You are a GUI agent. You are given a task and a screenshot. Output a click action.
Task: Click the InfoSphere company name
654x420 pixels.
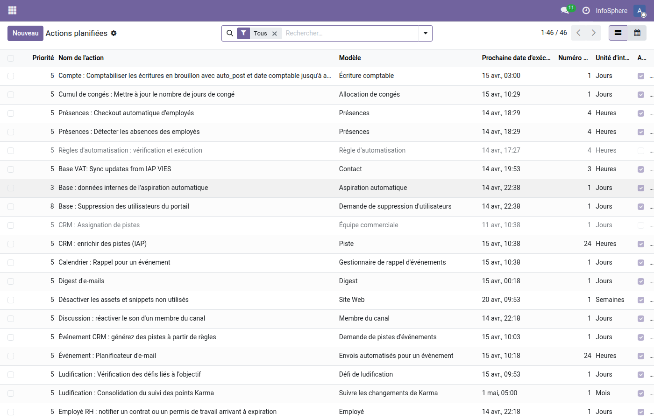[612, 10]
